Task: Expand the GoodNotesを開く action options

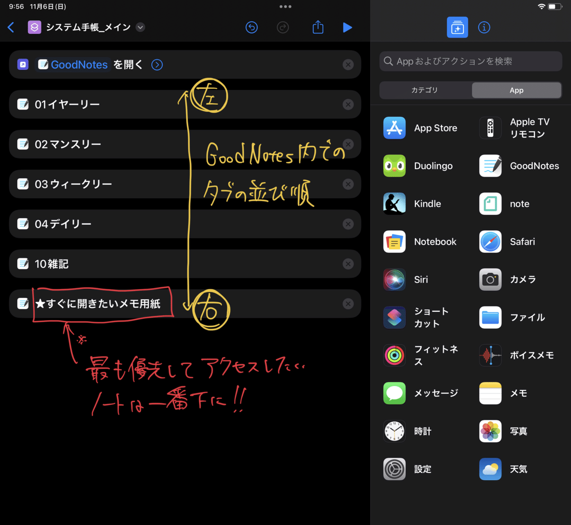Action: [x=157, y=65]
